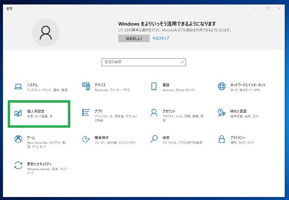
Task: Select the 電話 category title
Action: point(166,85)
